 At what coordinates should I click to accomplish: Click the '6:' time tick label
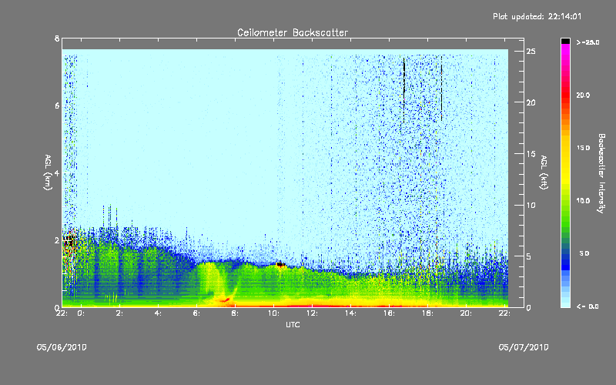197,313
